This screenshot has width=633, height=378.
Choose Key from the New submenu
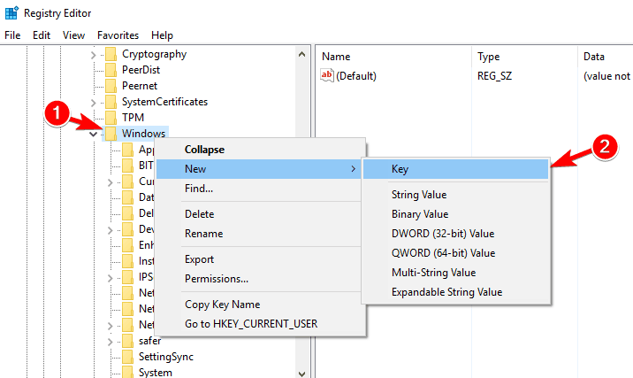[400, 168]
